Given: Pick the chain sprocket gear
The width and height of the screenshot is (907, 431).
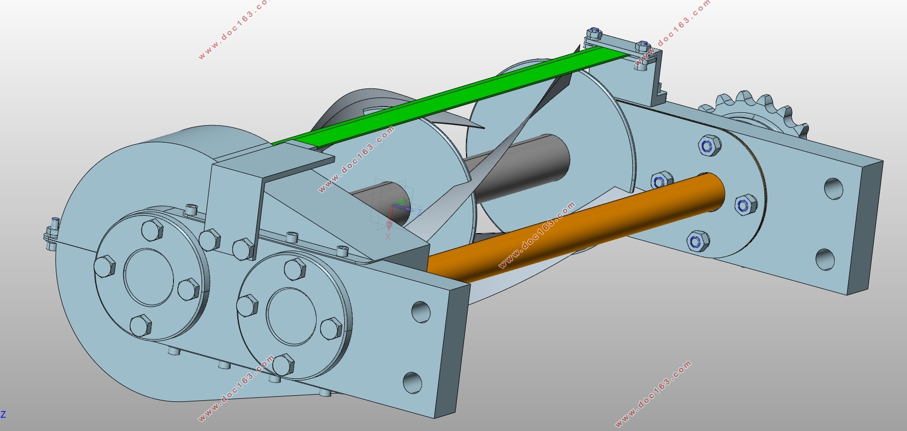Looking at the screenshot, I should pyautogui.click(x=755, y=115).
